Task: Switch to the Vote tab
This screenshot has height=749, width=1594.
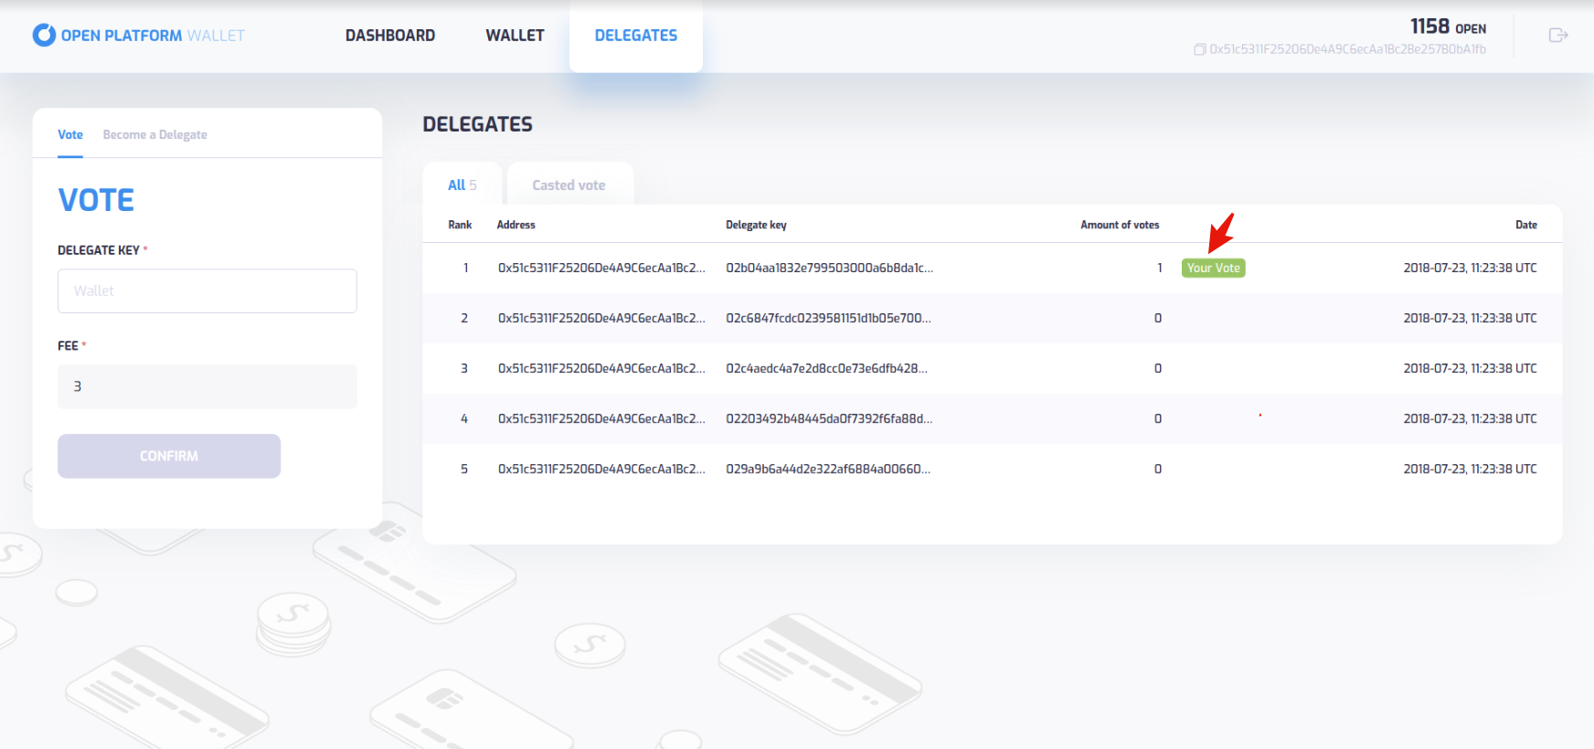Action: (x=70, y=134)
